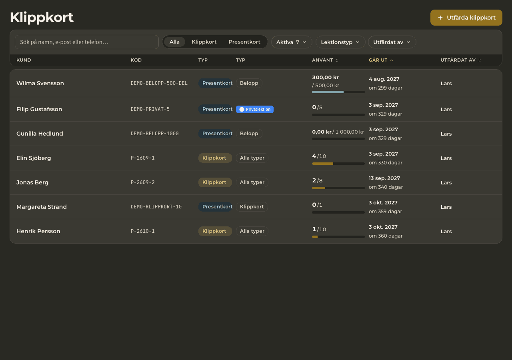The image size is (512, 360).
Task: Click the Alla typer tag on Jonas Berg's row
Action: pyautogui.click(x=252, y=182)
